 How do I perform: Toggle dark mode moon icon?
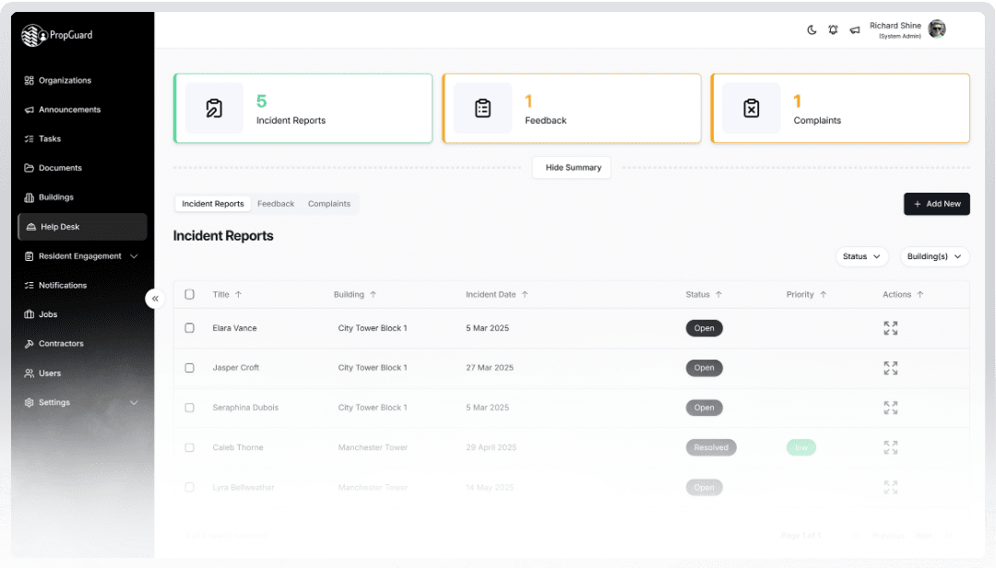(x=812, y=30)
